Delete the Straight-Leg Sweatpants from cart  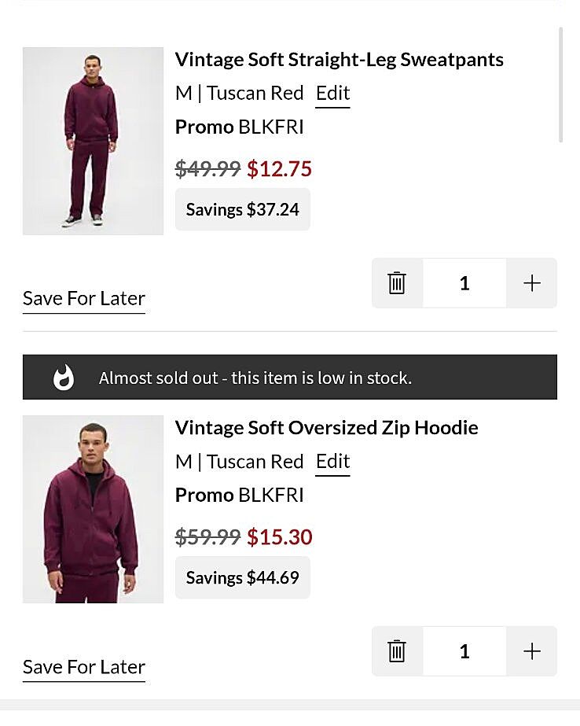[397, 283]
